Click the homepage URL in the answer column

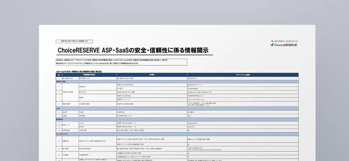196,100
